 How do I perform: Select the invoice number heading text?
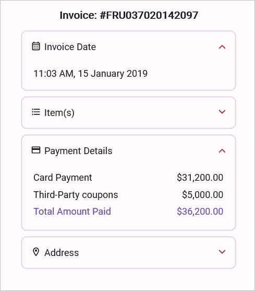(x=129, y=15)
